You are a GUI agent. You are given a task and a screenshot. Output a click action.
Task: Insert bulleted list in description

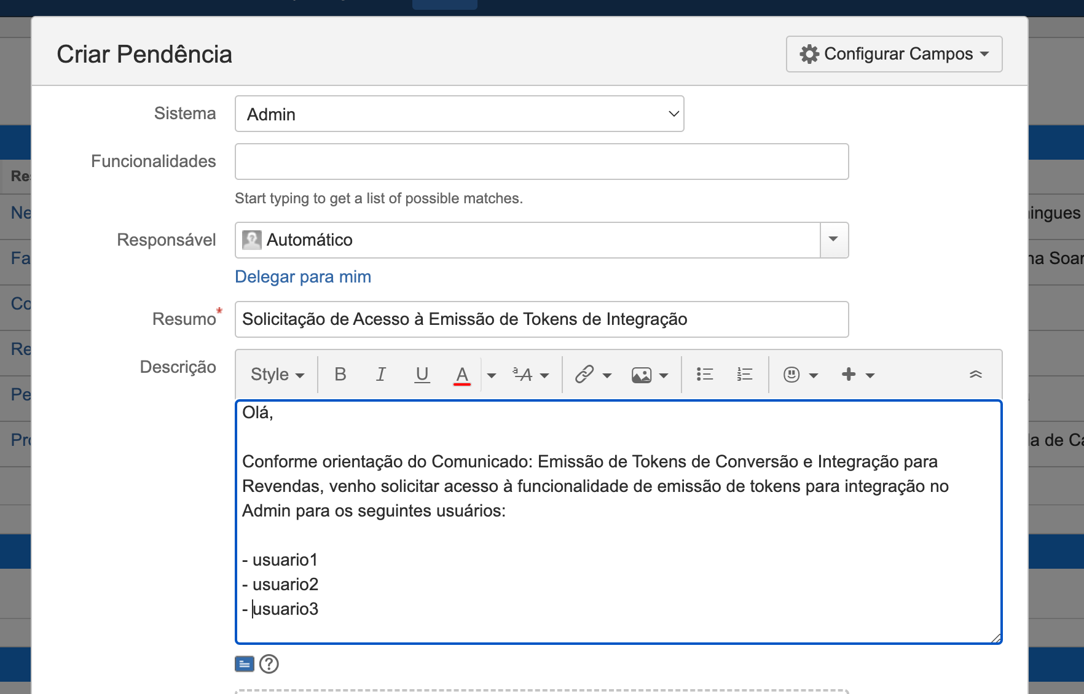point(704,374)
